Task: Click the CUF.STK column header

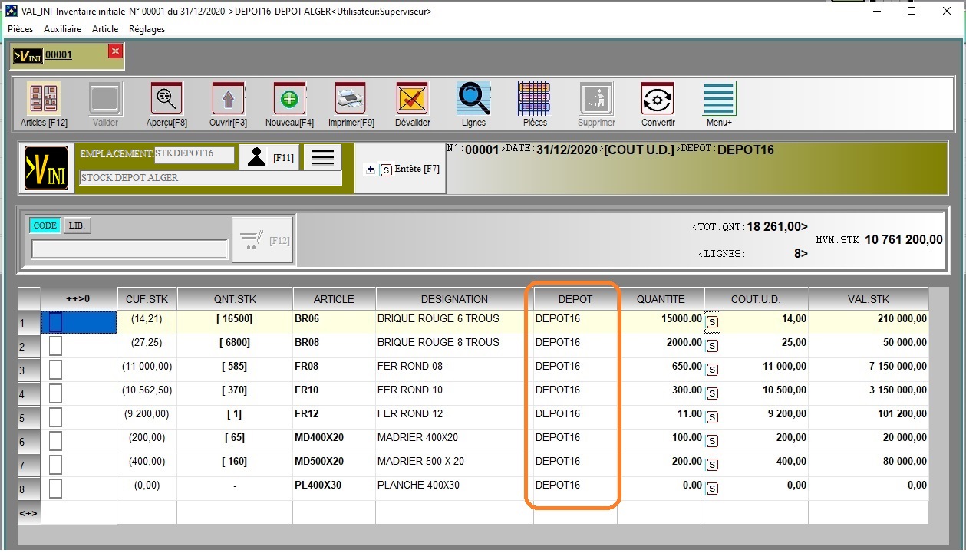Action: click(x=147, y=299)
